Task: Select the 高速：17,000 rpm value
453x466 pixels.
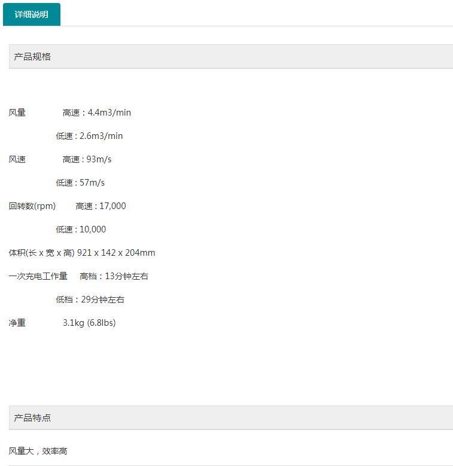Action: (x=101, y=206)
